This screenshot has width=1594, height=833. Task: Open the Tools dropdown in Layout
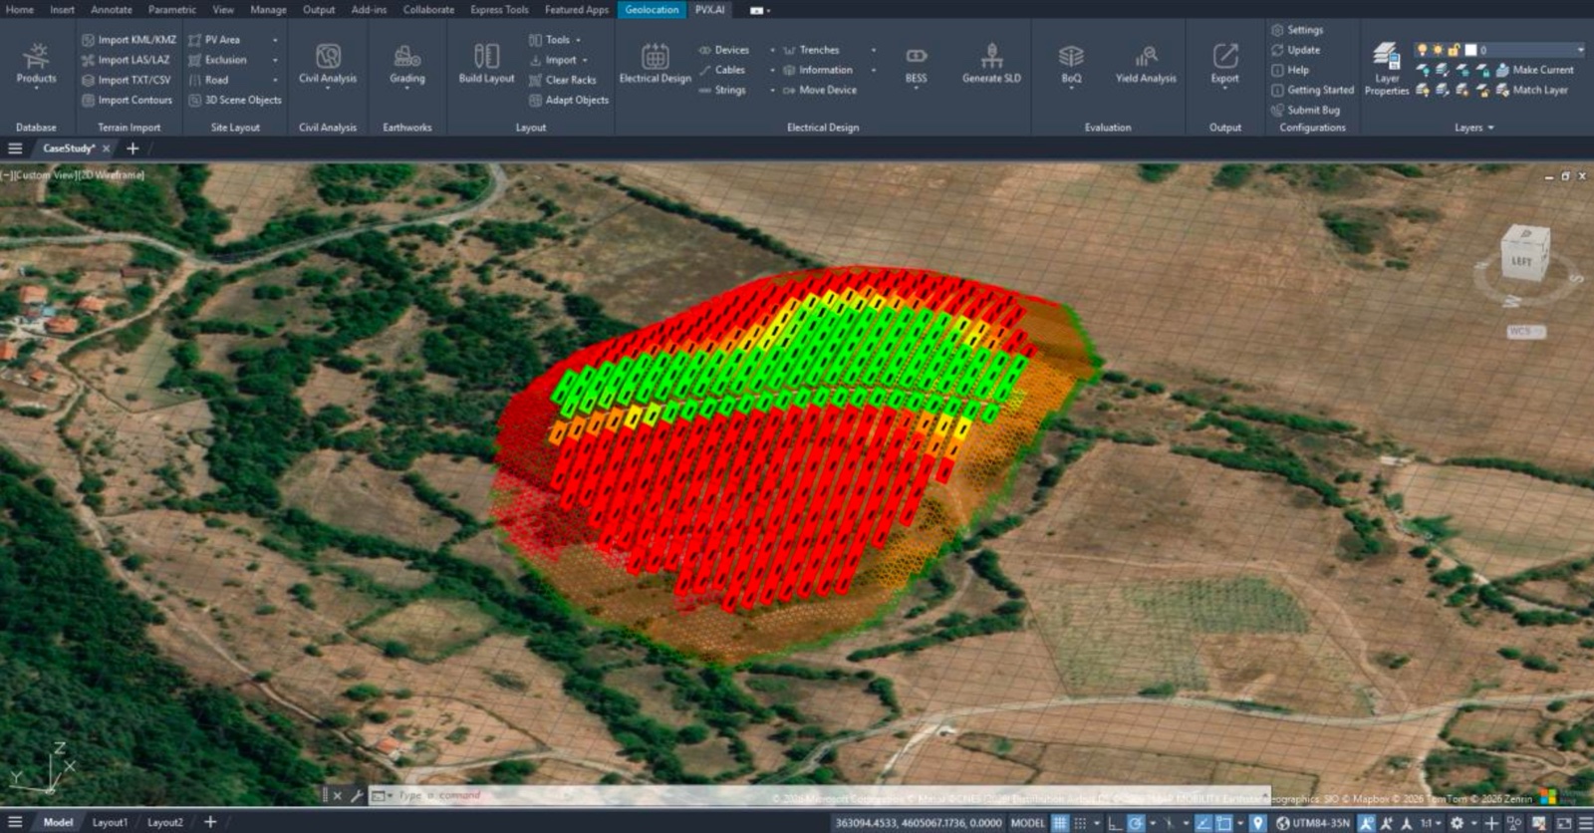point(578,40)
